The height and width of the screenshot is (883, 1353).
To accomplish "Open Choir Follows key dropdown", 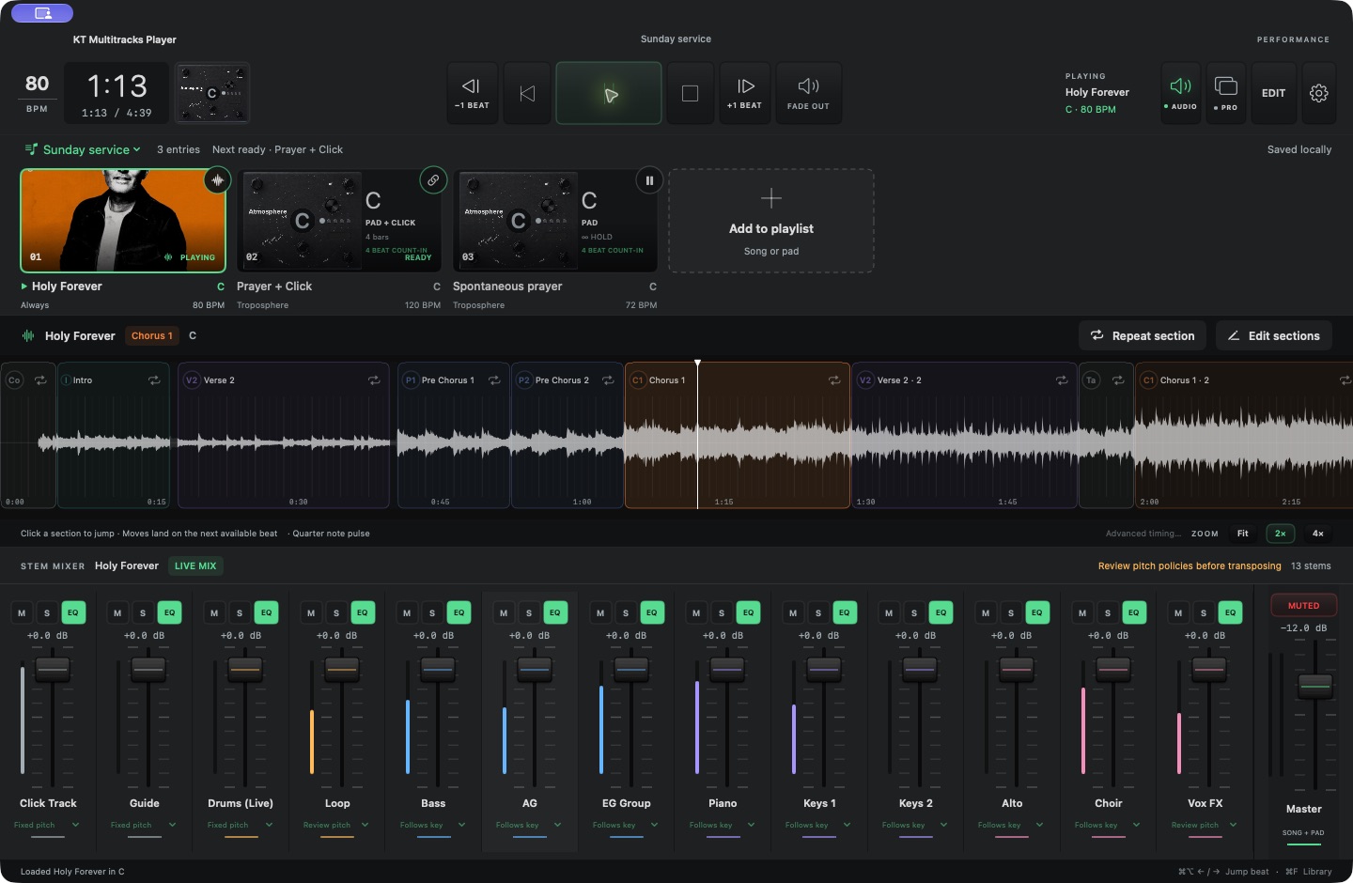I will point(1108,826).
